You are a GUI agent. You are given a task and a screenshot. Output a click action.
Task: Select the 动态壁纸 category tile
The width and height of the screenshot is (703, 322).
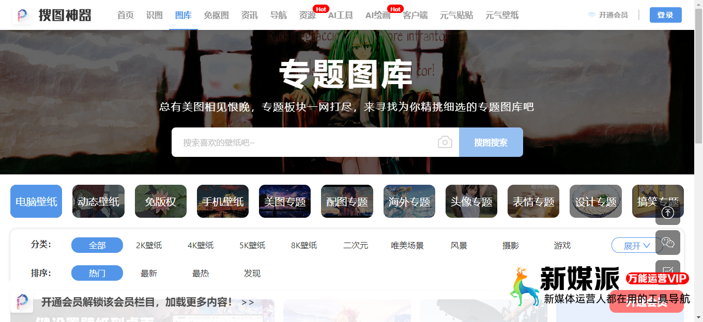(98, 201)
